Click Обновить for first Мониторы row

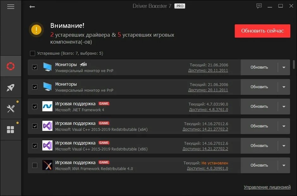pyautogui.click(x=259, y=67)
